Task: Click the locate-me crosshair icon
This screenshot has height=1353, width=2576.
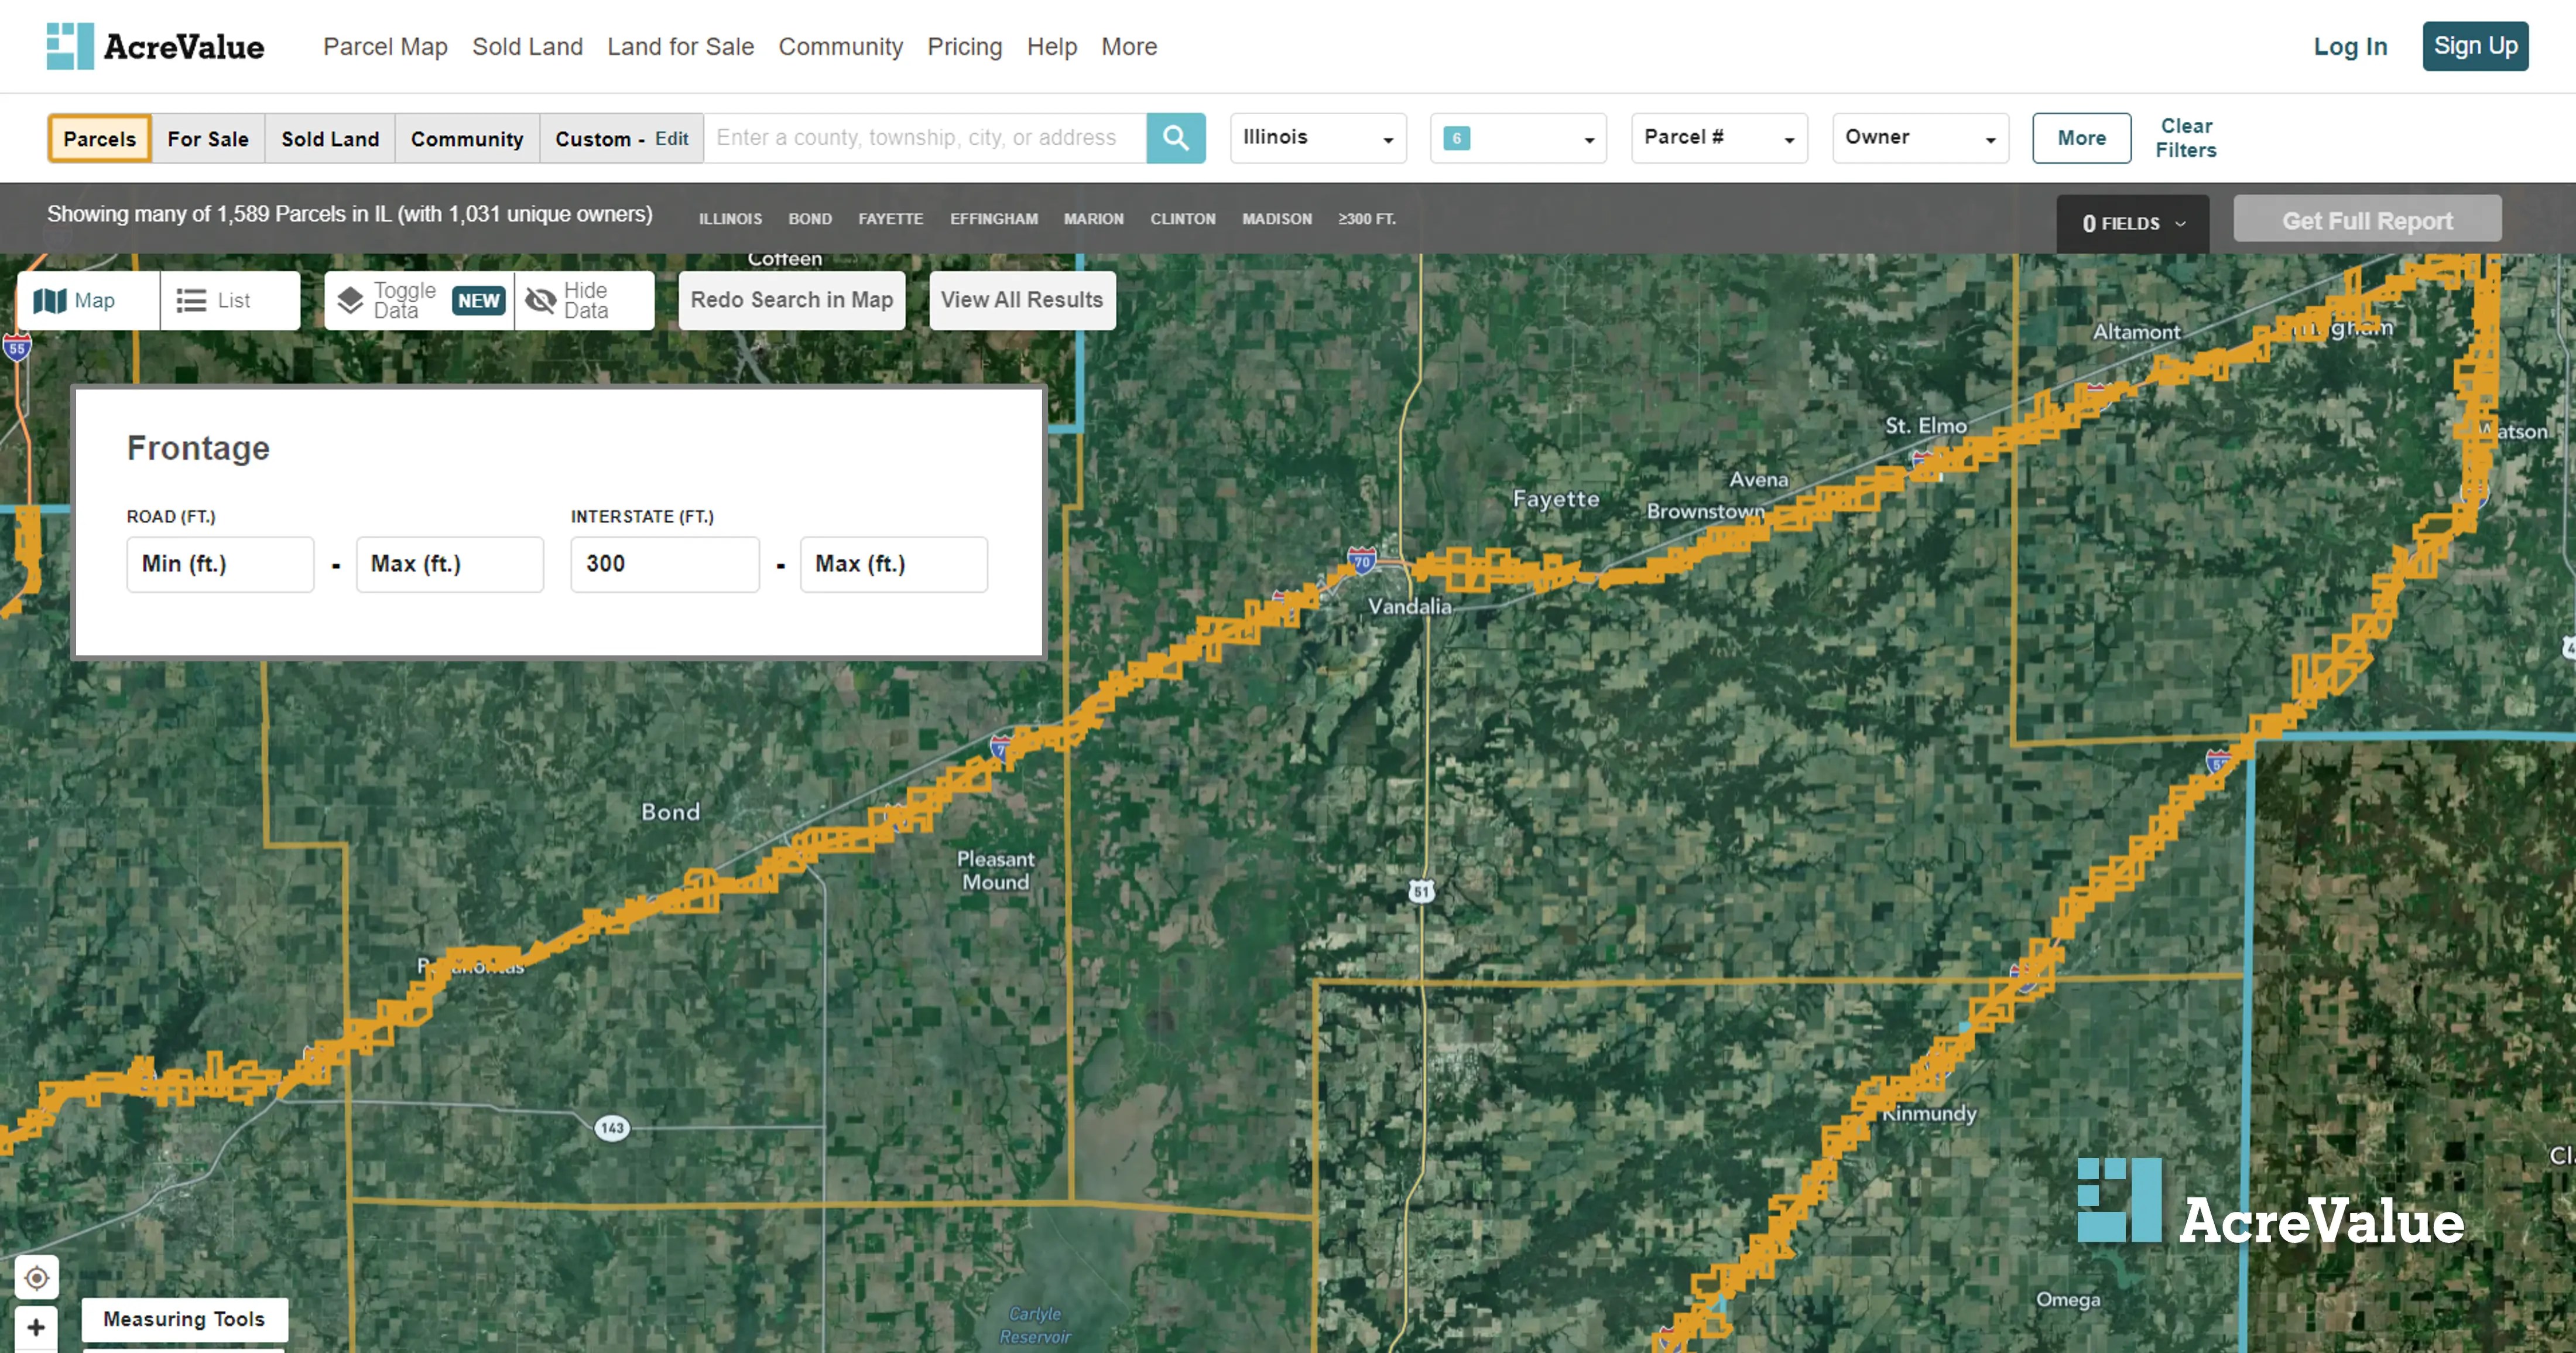Action: pos(37,1277)
